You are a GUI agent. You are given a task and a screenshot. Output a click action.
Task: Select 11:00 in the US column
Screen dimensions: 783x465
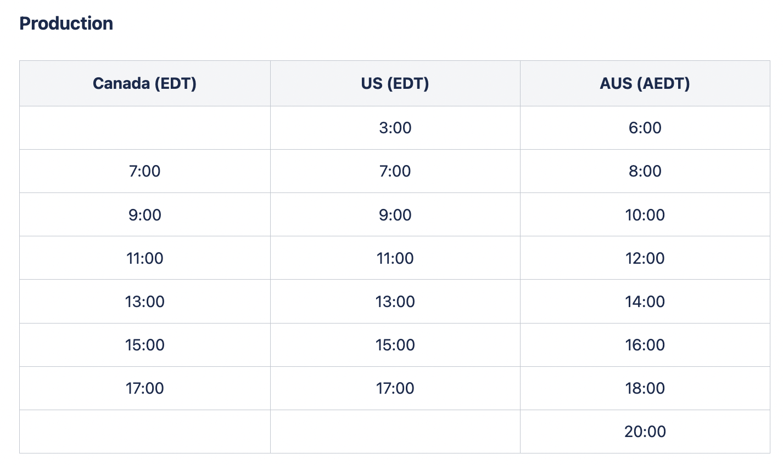coord(395,258)
